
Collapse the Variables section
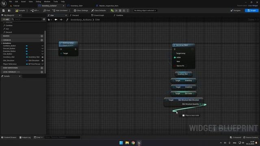click(2, 40)
